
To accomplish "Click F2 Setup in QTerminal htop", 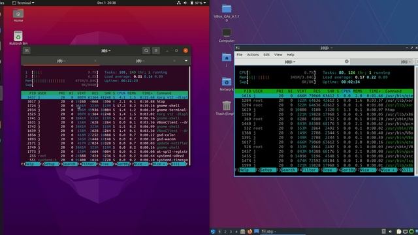I will (266, 170).
